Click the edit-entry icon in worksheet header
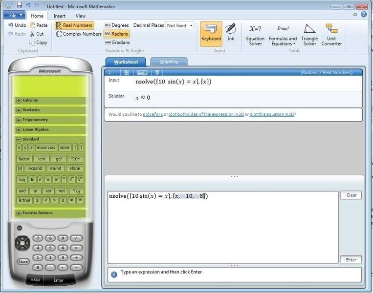This screenshot has width=373, height=293. (127, 72)
